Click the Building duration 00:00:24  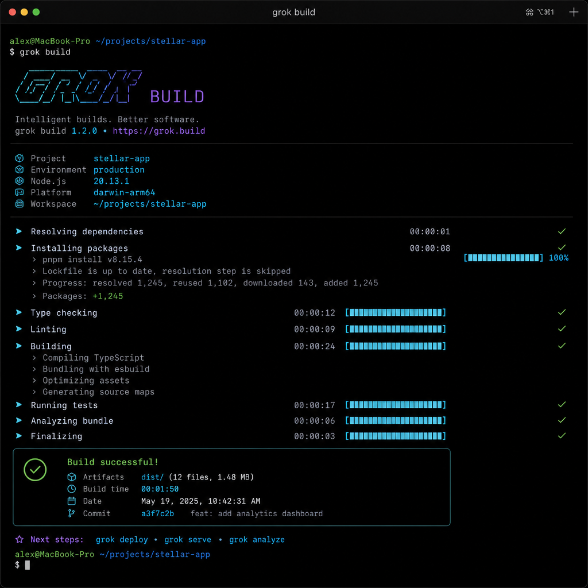[x=314, y=346]
